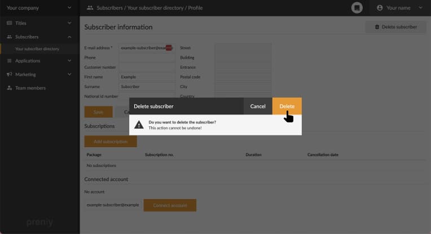431x234 pixels.
Task: Confirm deletion with the Delete button
Action: point(287,106)
